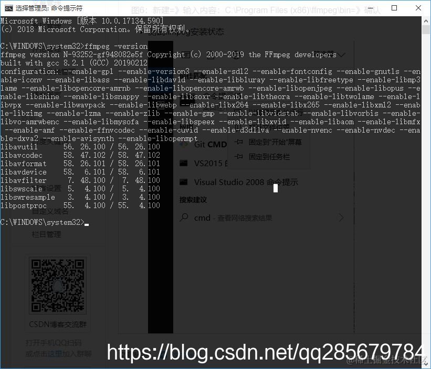Viewport: 431px width, 369px height.
Task: Click the console scrollbar down arrow
Action: pos(426,364)
